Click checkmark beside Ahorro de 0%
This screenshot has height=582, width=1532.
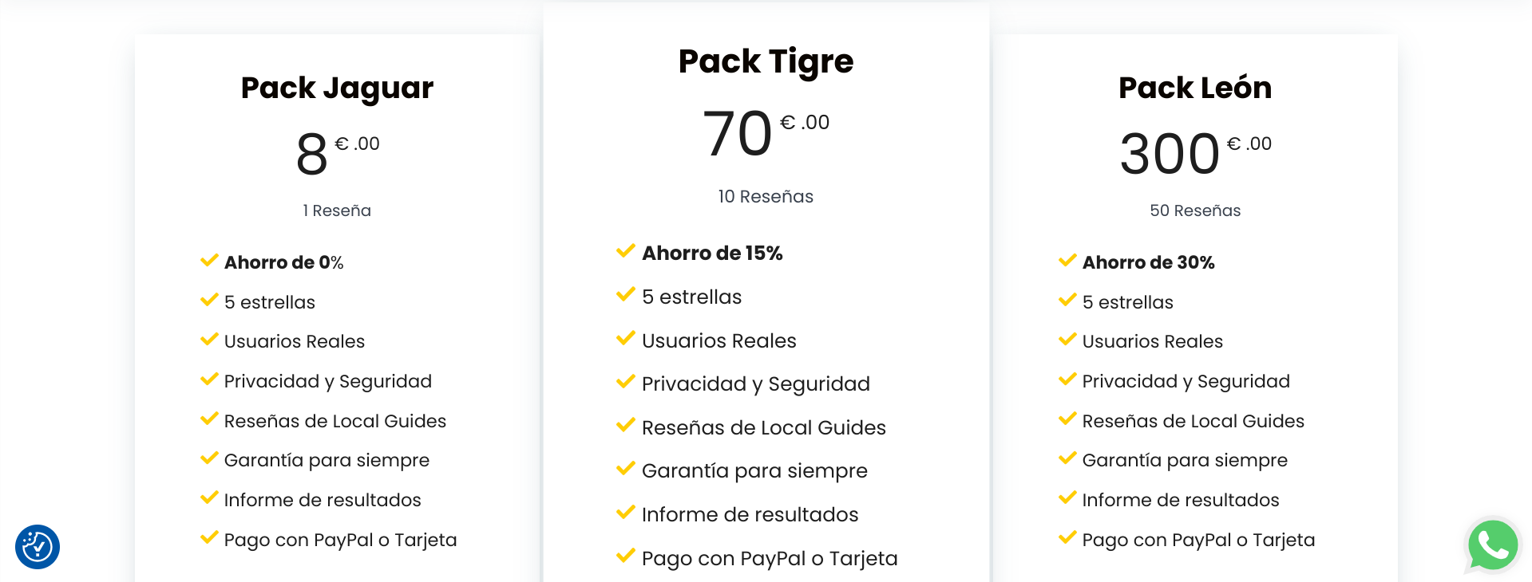209,261
